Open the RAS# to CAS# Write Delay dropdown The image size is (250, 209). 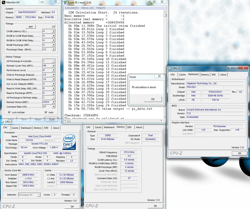53,40
